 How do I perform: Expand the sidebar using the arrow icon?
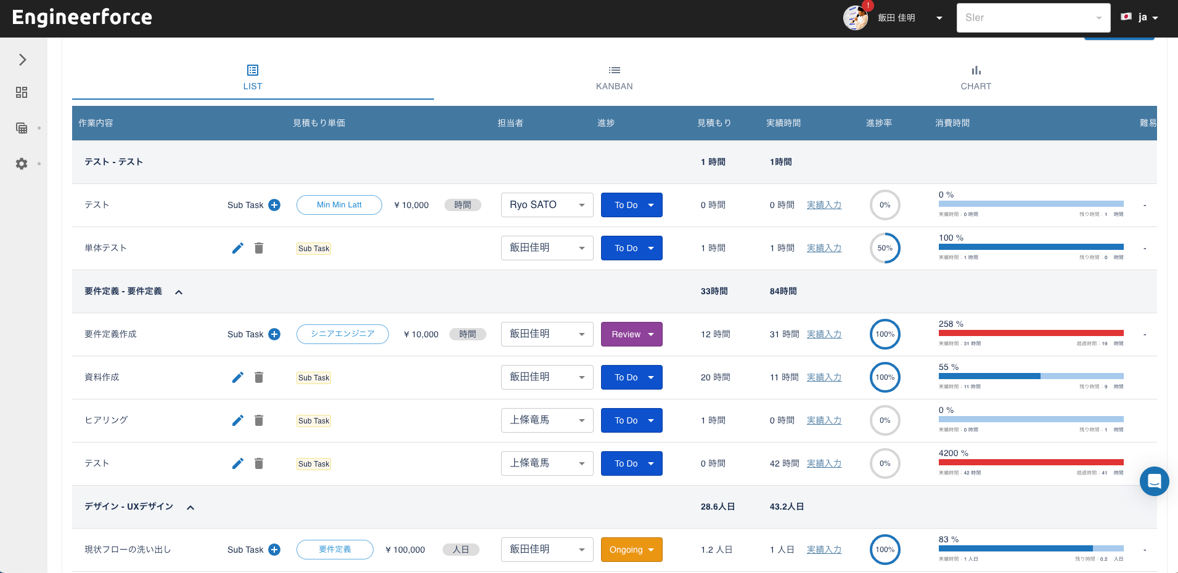coord(23,59)
